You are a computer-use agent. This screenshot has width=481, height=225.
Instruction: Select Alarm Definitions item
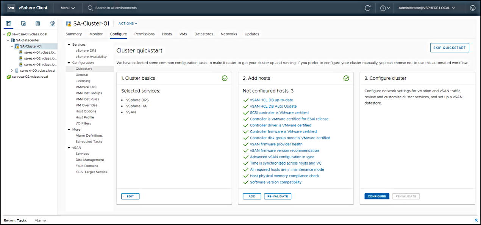89,136
